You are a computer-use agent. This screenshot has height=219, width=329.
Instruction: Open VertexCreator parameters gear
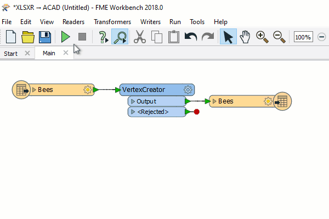pos(188,90)
